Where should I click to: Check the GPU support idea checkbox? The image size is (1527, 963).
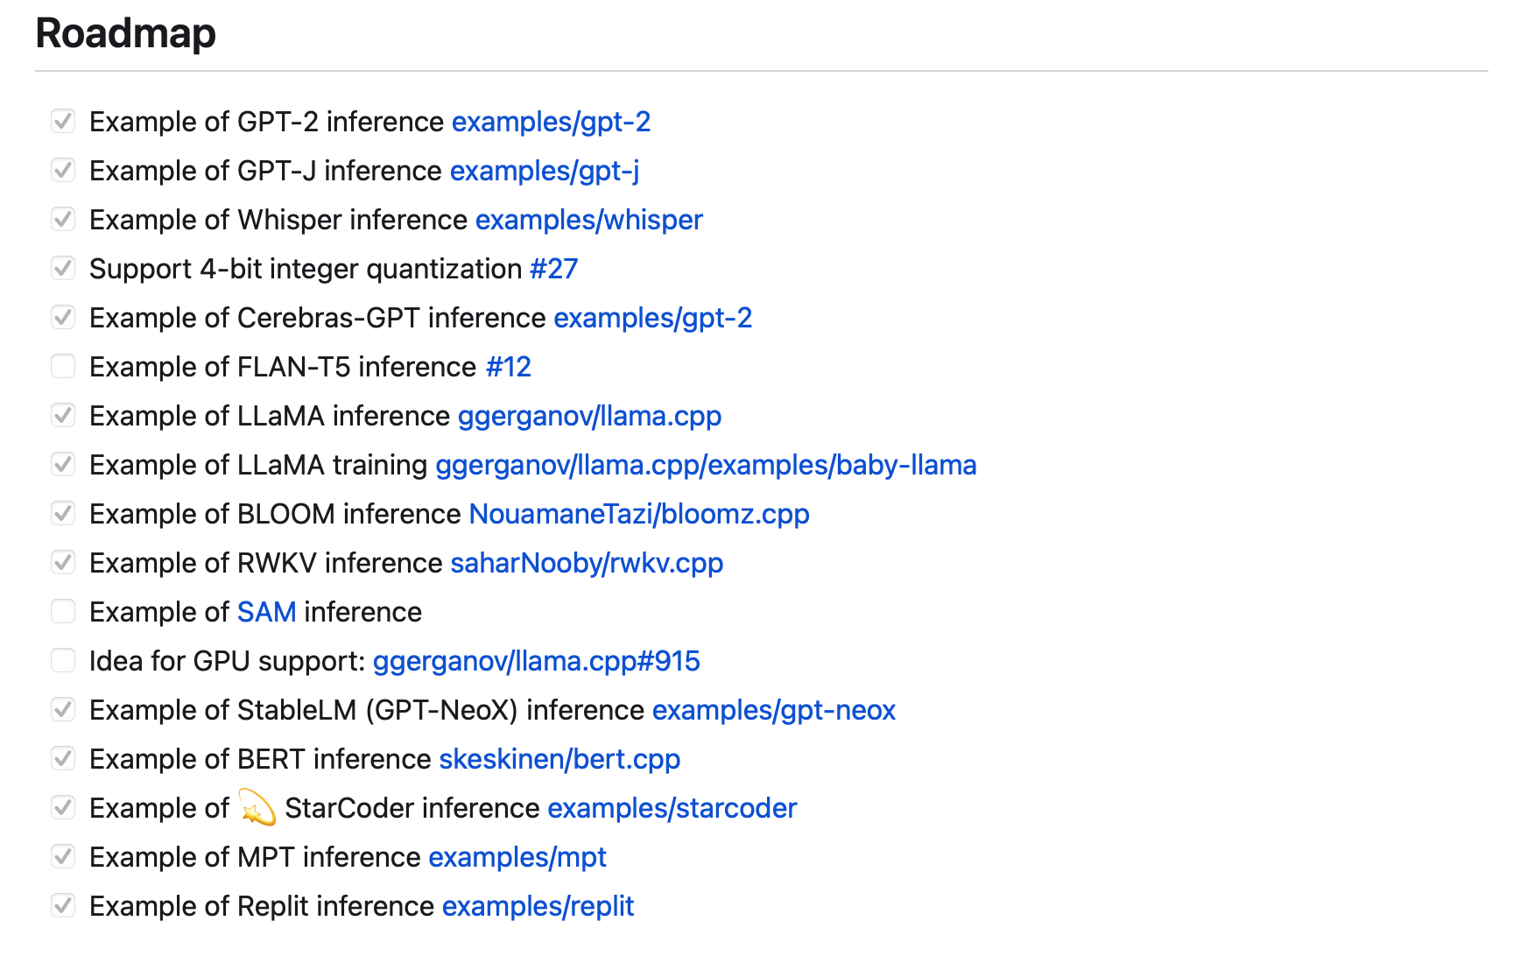click(x=63, y=660)
